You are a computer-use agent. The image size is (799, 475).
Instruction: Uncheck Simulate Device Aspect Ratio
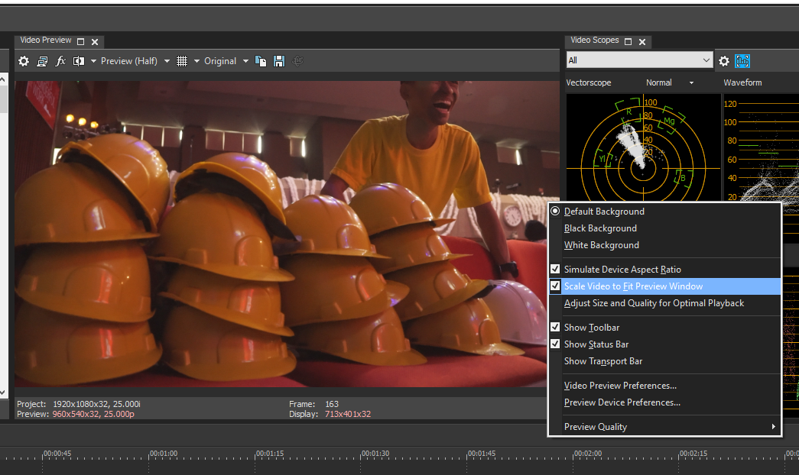622,270
